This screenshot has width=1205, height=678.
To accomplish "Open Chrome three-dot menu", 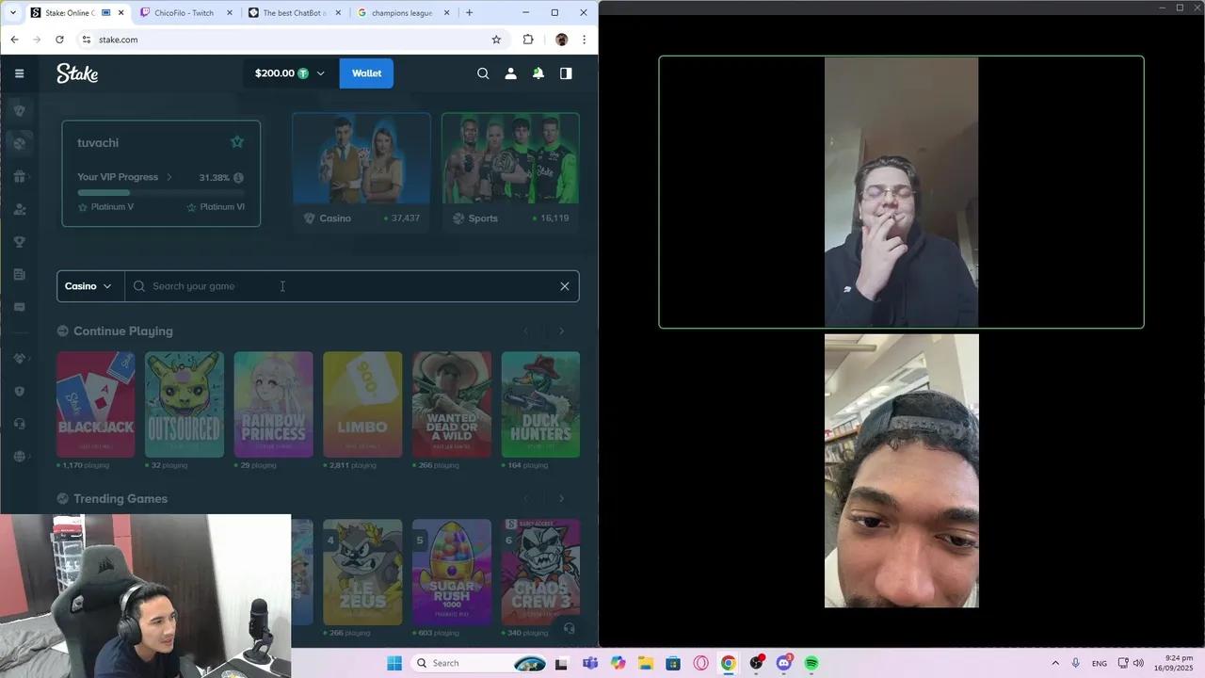I will point(584,40).
